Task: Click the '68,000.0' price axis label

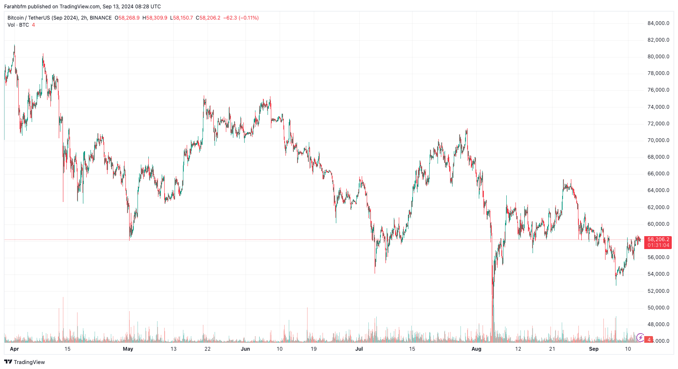Action: [x=658, y=157]
